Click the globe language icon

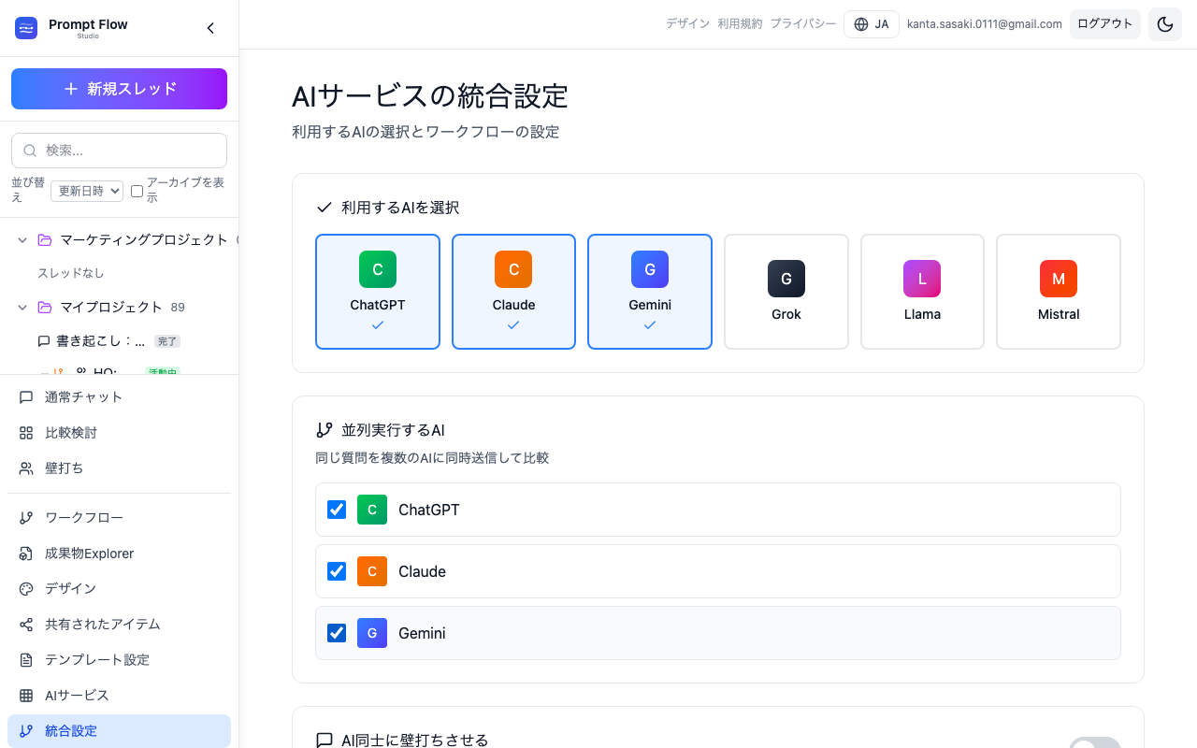pos(861,24)
